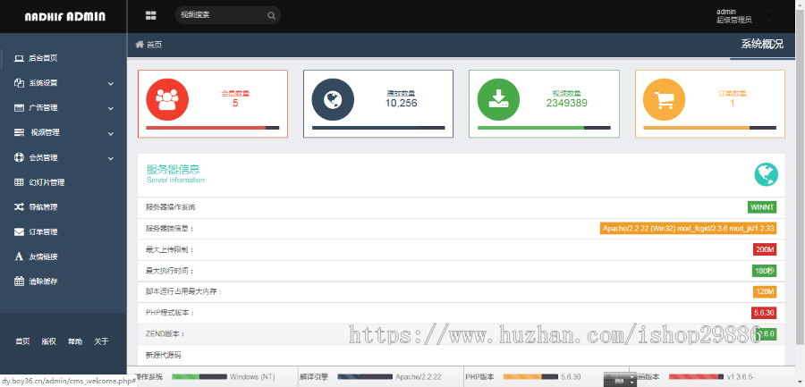
Task: Click the 服务器信息 heading
Action: (x=173, y=169)
